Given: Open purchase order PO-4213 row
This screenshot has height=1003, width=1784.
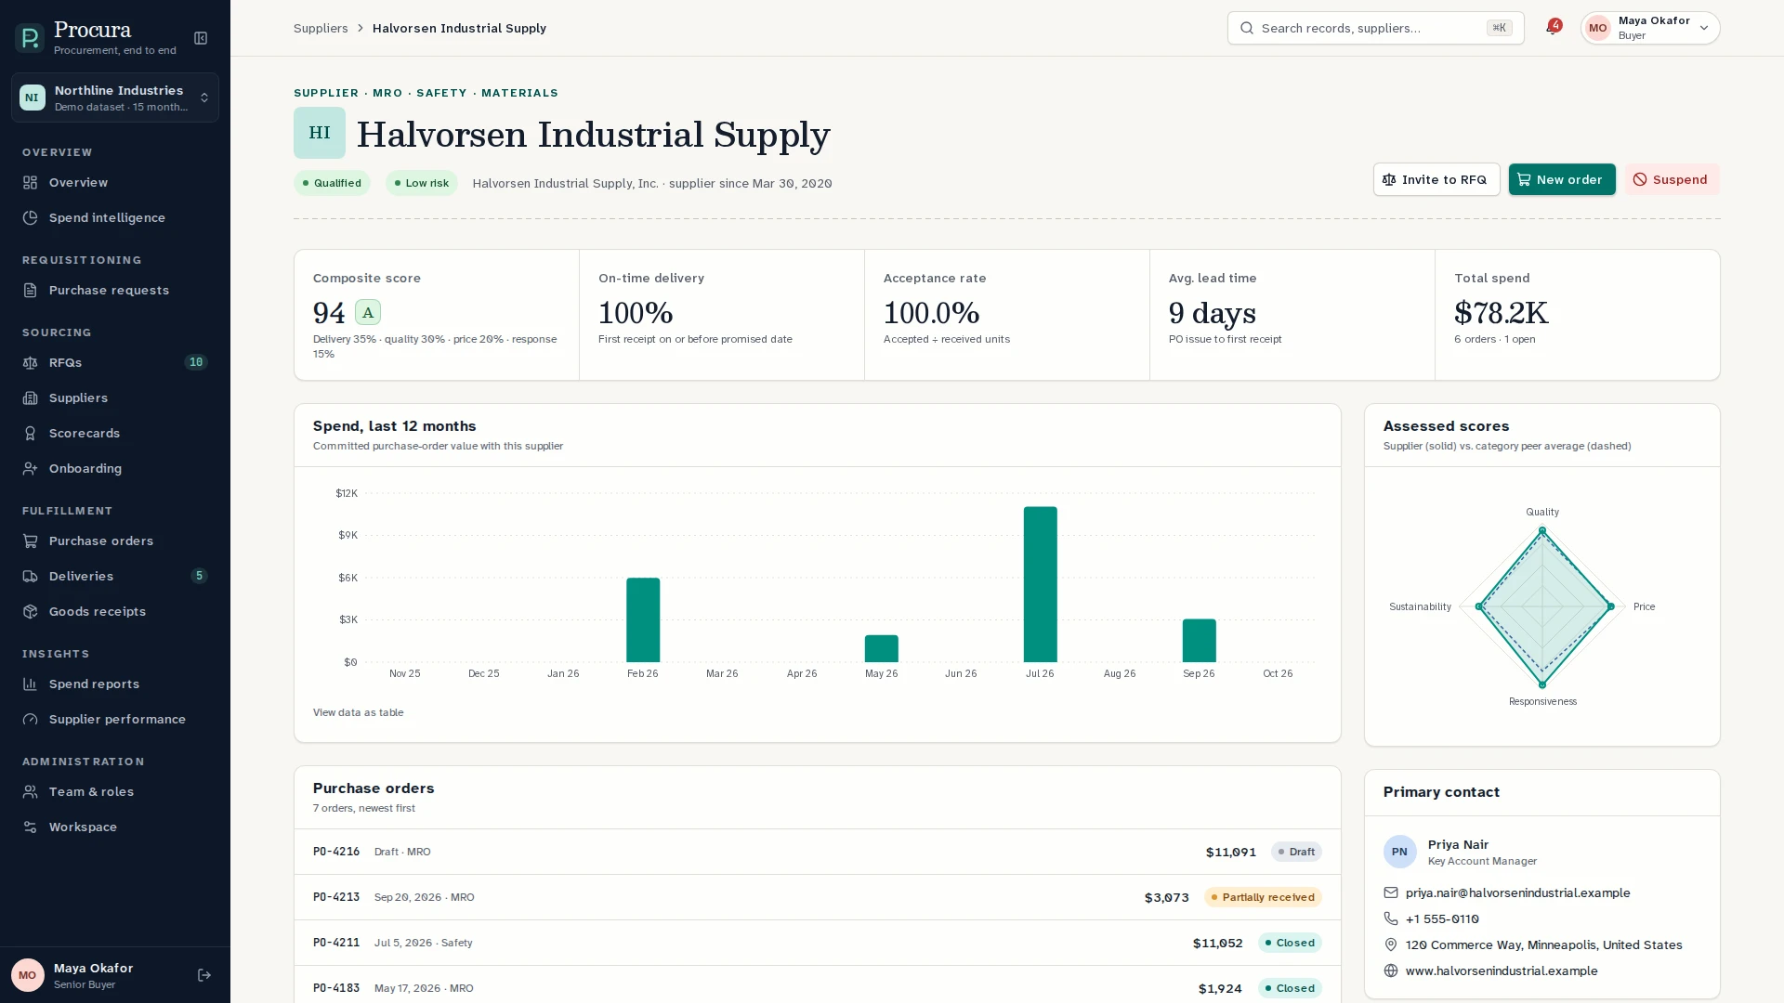Looking at the screenshot, I should pyautogui.click(x=817, y=898).
